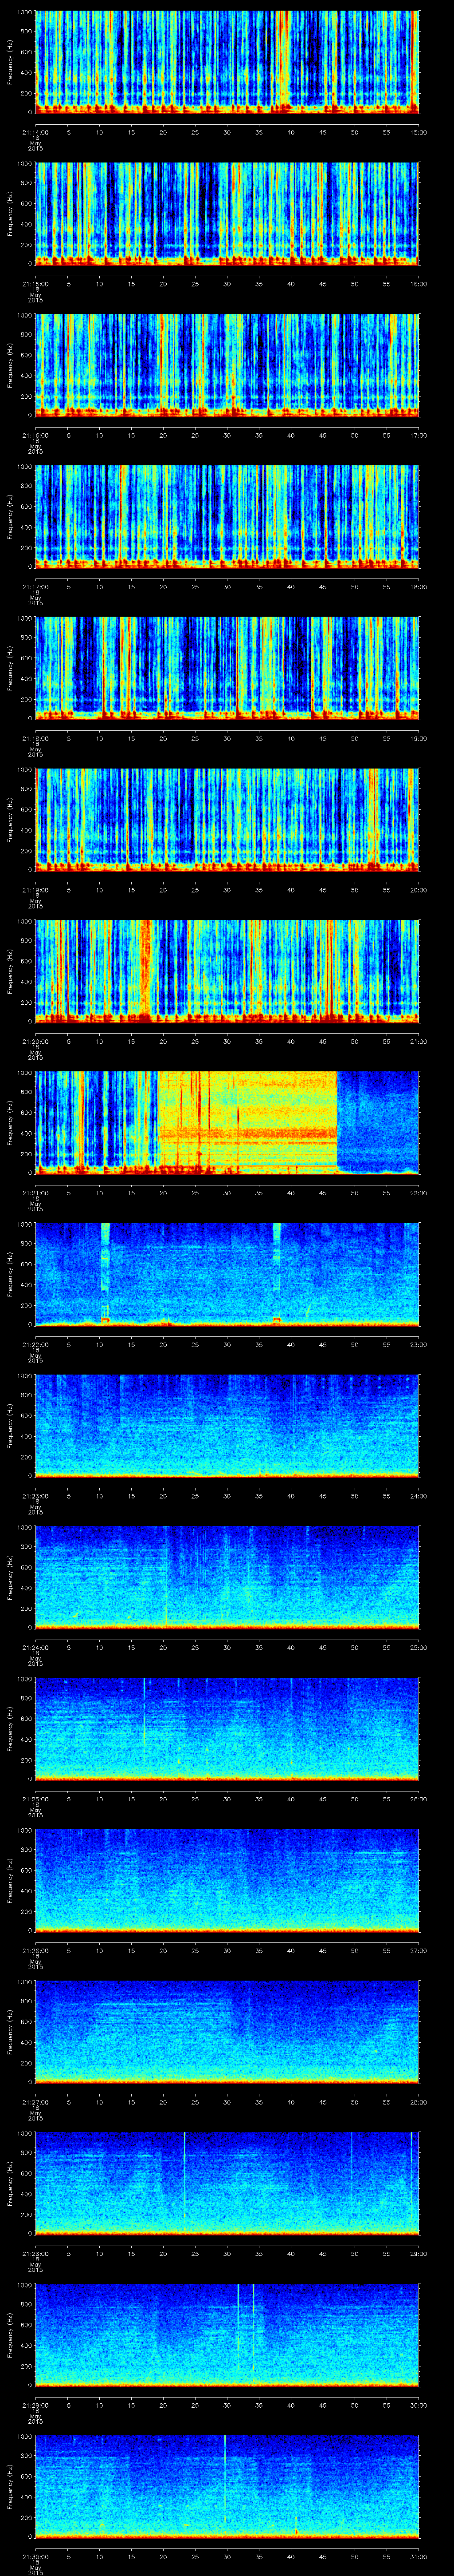Click the 21:30:00 start time label
Screen dimensions: 454x2576
point(35,2556)
